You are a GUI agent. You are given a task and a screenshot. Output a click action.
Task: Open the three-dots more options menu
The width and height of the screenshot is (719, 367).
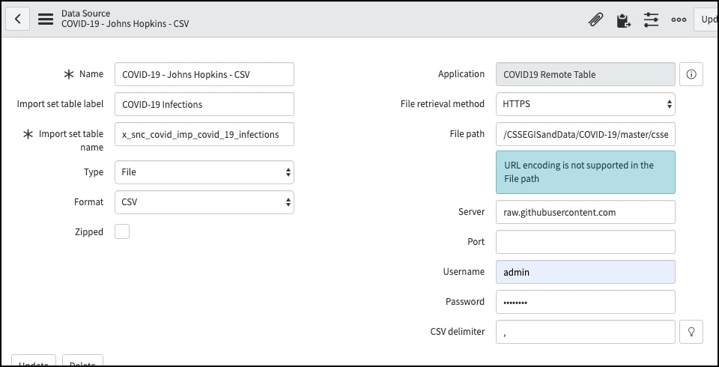point(679,20)
